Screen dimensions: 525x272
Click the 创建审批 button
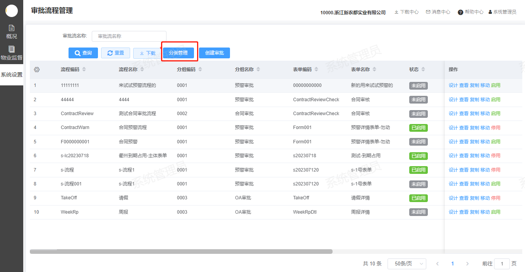click(x=214, y=53)
